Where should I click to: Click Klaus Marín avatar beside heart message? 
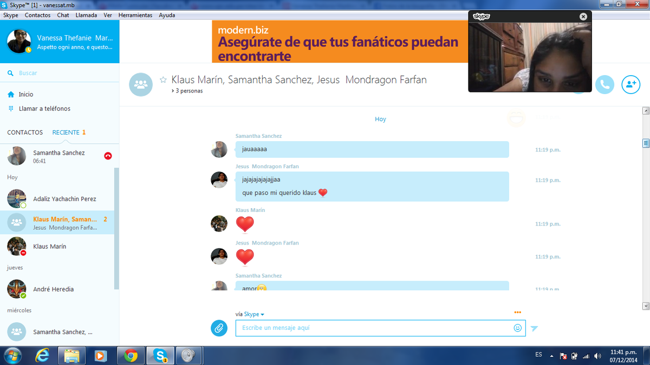click(219, 224)
